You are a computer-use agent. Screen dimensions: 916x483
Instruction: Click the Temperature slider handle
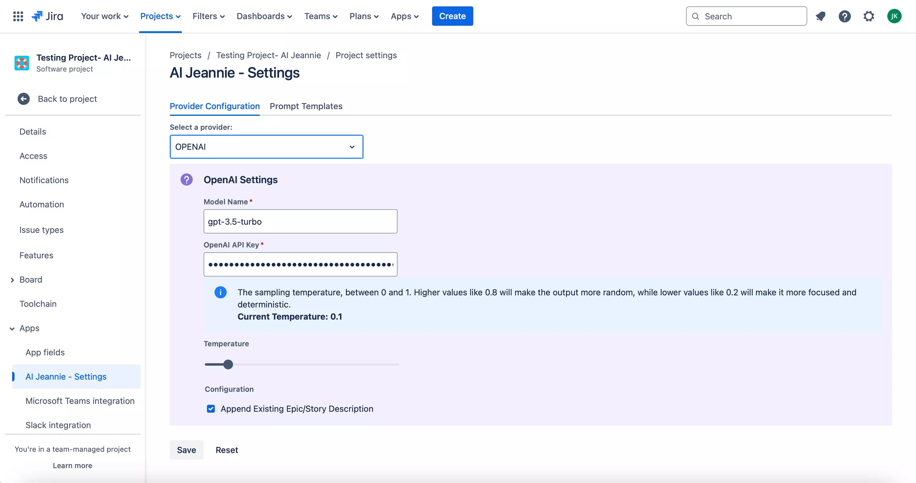click(x=228, y=364)
